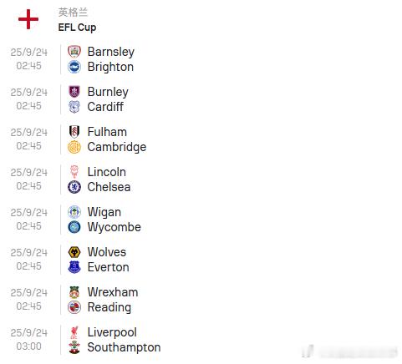Open the Chelsea club crest
Image resolution: width=402 pixels, height=364 pixels.
(x=74, y=187)
